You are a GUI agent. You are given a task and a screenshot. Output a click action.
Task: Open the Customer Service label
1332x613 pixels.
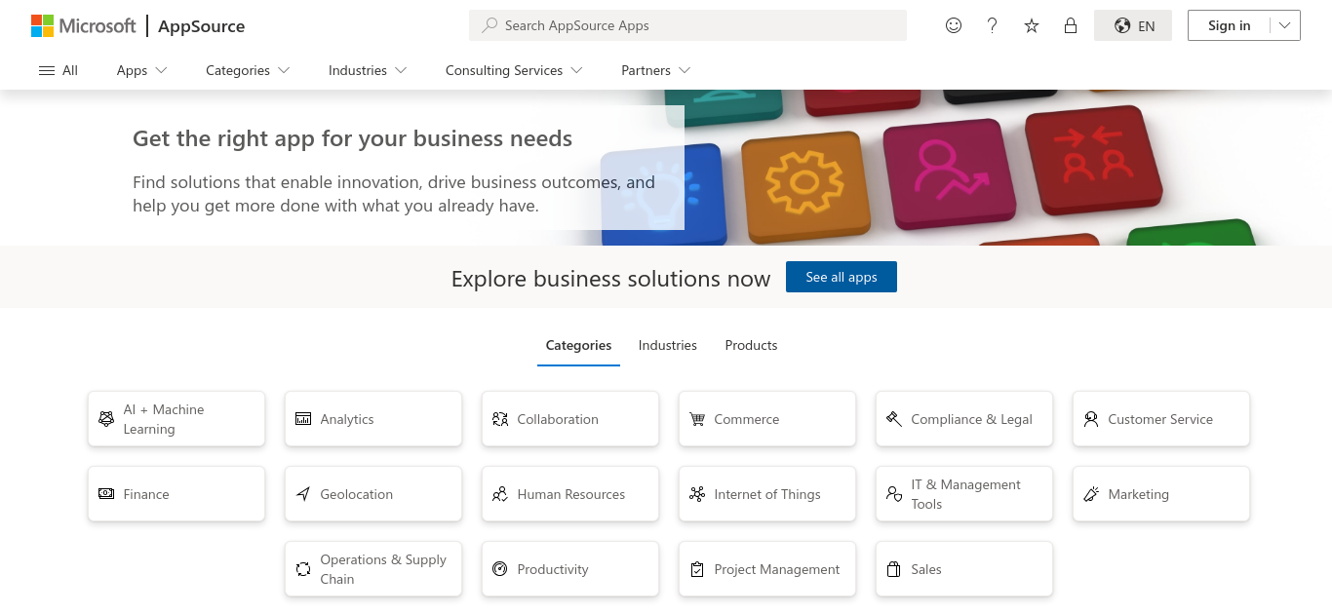(1160, 419)
